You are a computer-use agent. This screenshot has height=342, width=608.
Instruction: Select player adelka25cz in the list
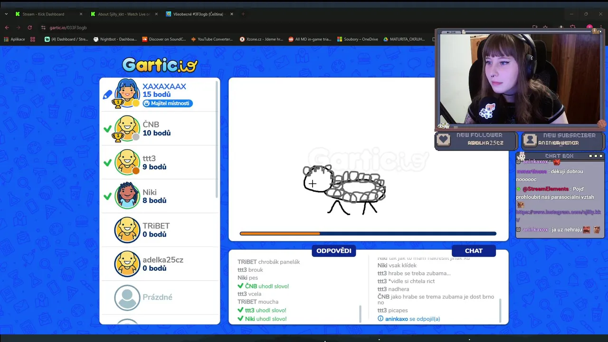click(159, 264)
